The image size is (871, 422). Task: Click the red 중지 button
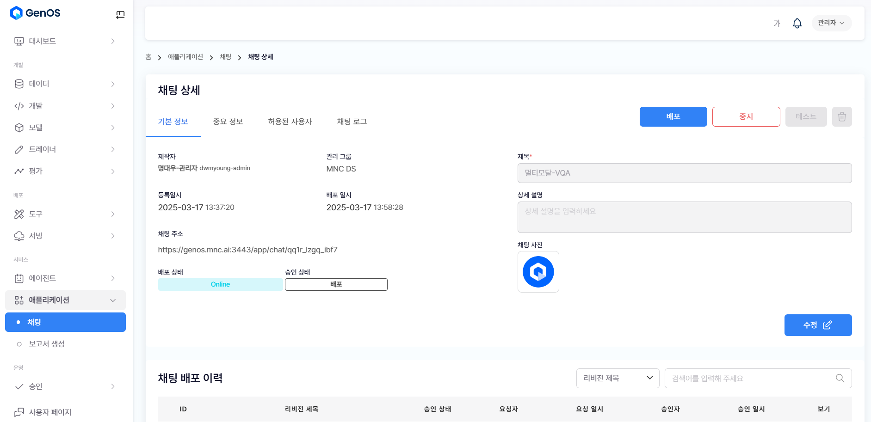coord(746,116)
